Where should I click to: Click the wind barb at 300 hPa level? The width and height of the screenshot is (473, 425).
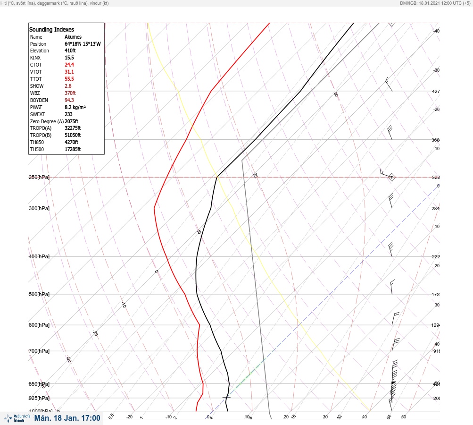click(391, 201)
